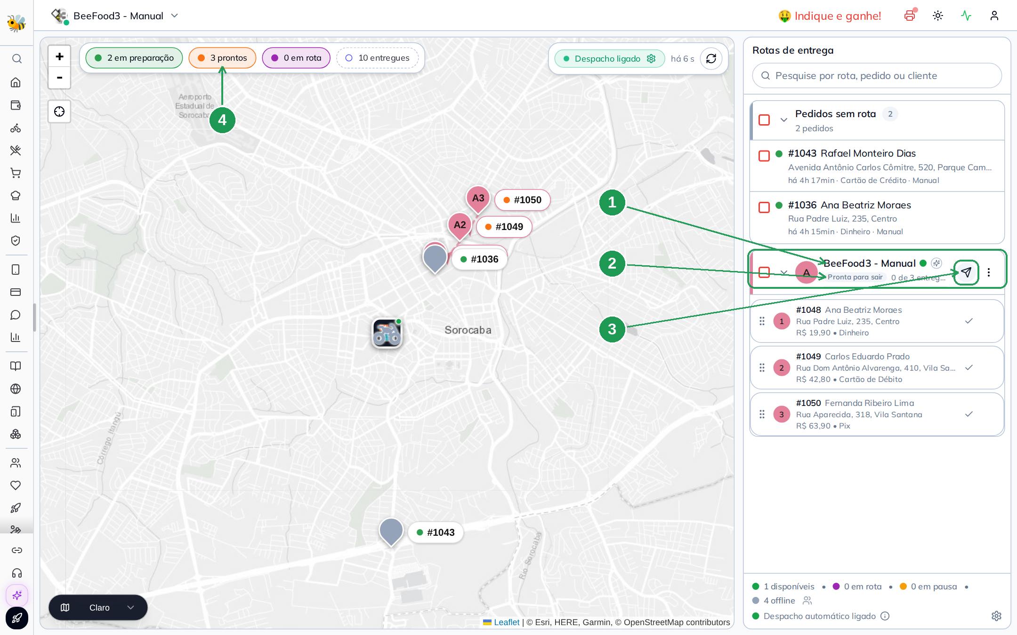Viewport: 1017px width, 635px height.
Task: Click the A2 map pin
Action: [460, 227]
